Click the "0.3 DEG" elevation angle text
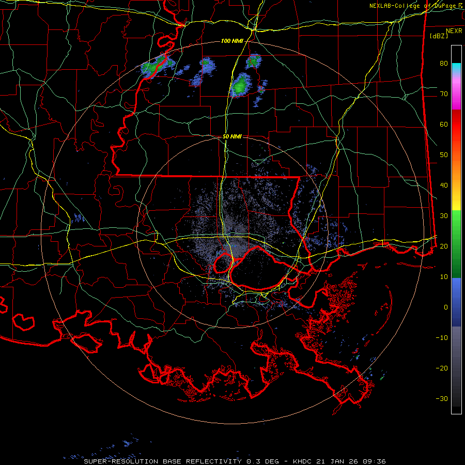This screenshot has height=465, width=465. pyautogui.click(x=263, y=461)
